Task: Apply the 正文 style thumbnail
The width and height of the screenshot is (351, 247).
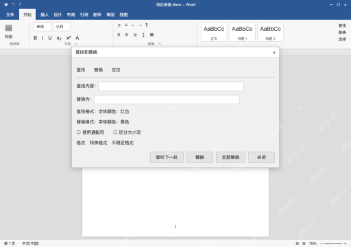Action: click(x=214, y=32)
